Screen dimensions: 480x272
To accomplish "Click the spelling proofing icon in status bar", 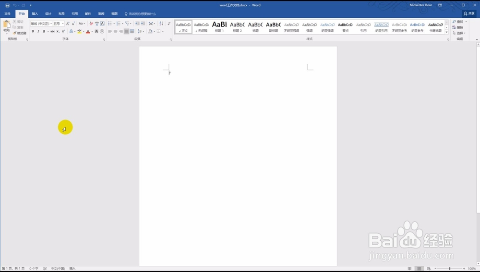I will click(x=45, y=268).
